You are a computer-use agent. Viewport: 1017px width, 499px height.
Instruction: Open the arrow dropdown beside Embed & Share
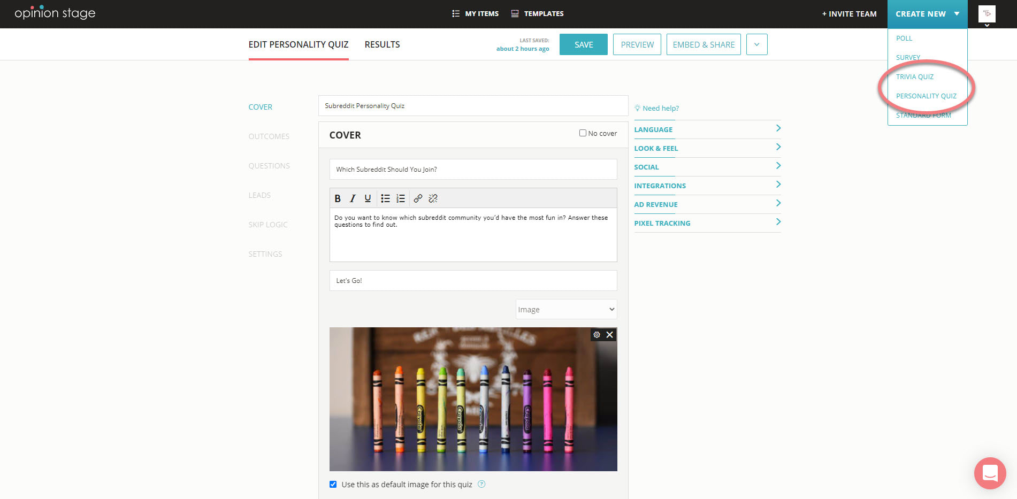(756, 45)
